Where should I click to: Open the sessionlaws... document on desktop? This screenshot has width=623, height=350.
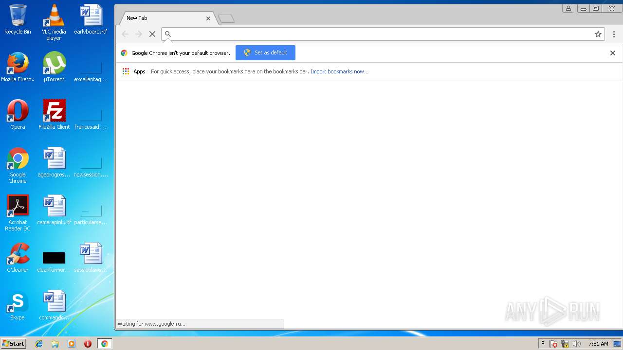click(x=91, y=258)
